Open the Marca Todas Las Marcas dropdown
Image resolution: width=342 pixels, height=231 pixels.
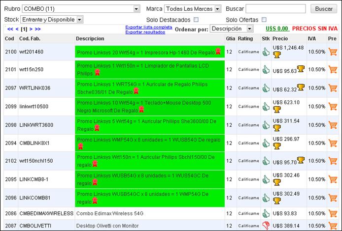point(193,9)
